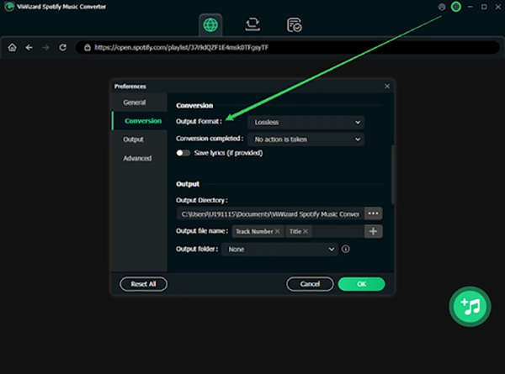This screenshot has width=505, height=374.
Task: Reload the current Spotify page
Action: tap(62, 48)
